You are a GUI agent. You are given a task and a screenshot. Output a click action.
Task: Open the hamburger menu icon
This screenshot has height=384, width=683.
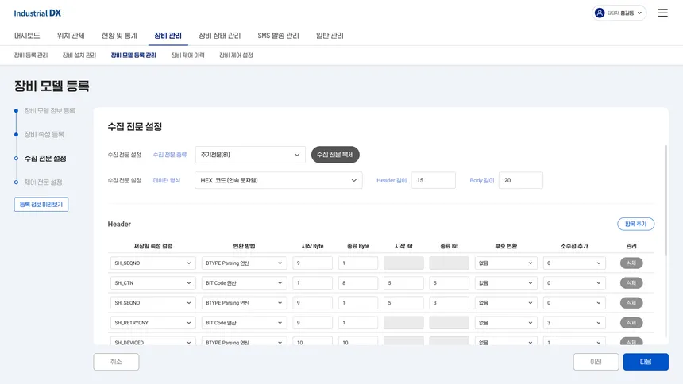[662, 13]
